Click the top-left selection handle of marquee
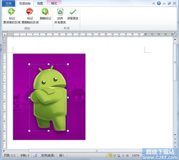Viewport: 179px width, 160px height. 29,64
